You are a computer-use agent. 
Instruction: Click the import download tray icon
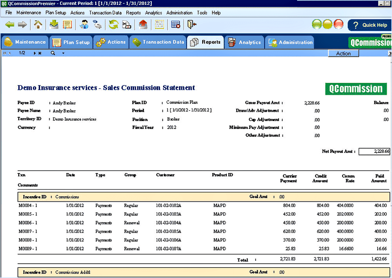(x=54, y=25)
